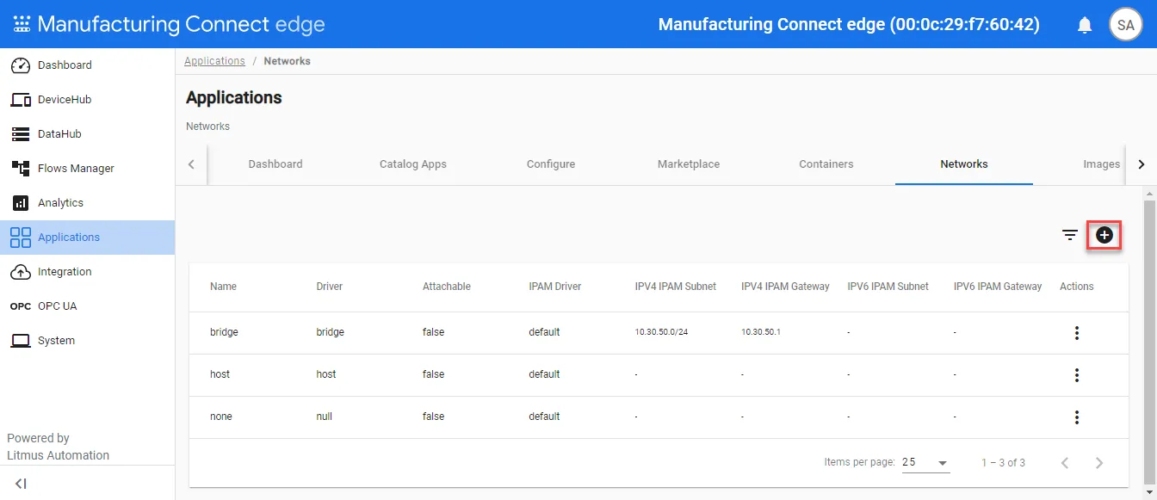Click the Dashboard gauge icon in sidebar

pos(21,65)
